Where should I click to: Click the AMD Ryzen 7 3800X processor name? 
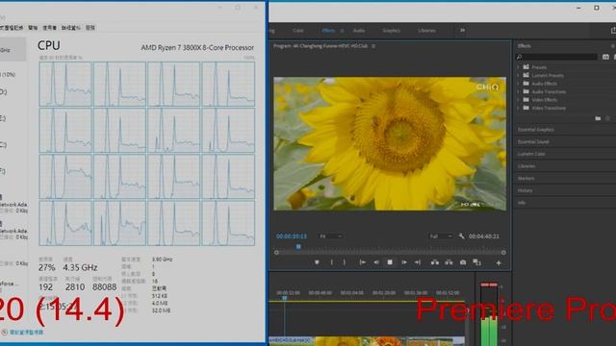(197, 47)
